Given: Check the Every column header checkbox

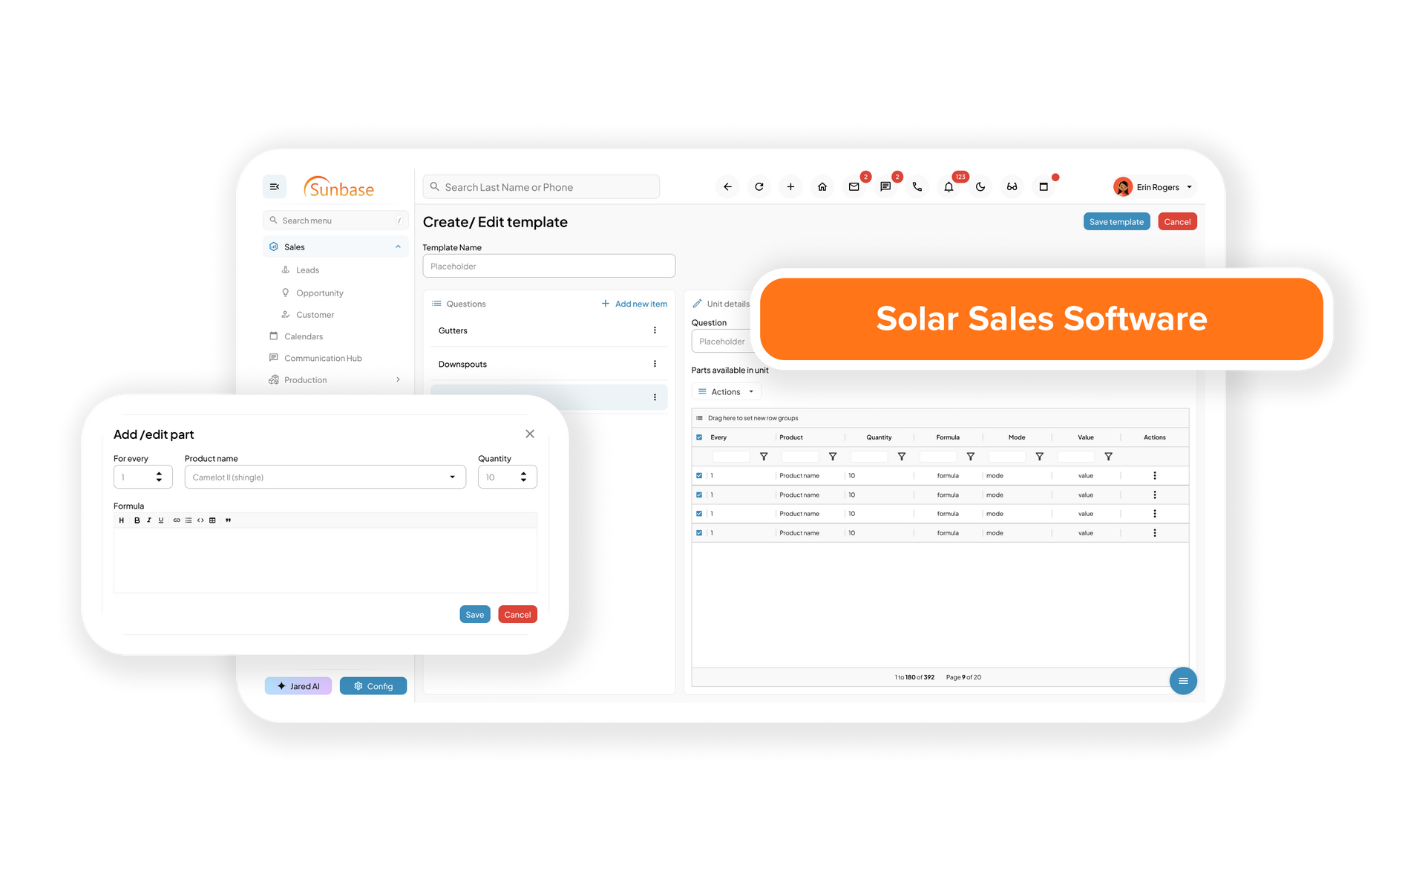Looking at the screenshot, I should (x=698, y=437).
